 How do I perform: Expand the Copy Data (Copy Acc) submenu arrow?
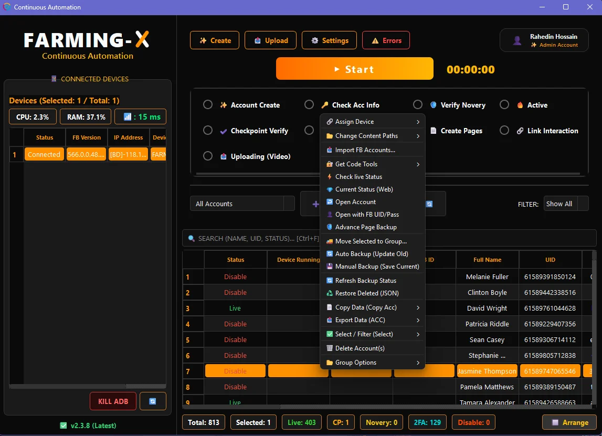(418, 307)
